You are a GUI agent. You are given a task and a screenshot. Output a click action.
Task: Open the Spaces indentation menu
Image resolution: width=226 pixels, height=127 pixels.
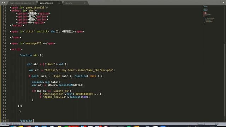[201, 124]
